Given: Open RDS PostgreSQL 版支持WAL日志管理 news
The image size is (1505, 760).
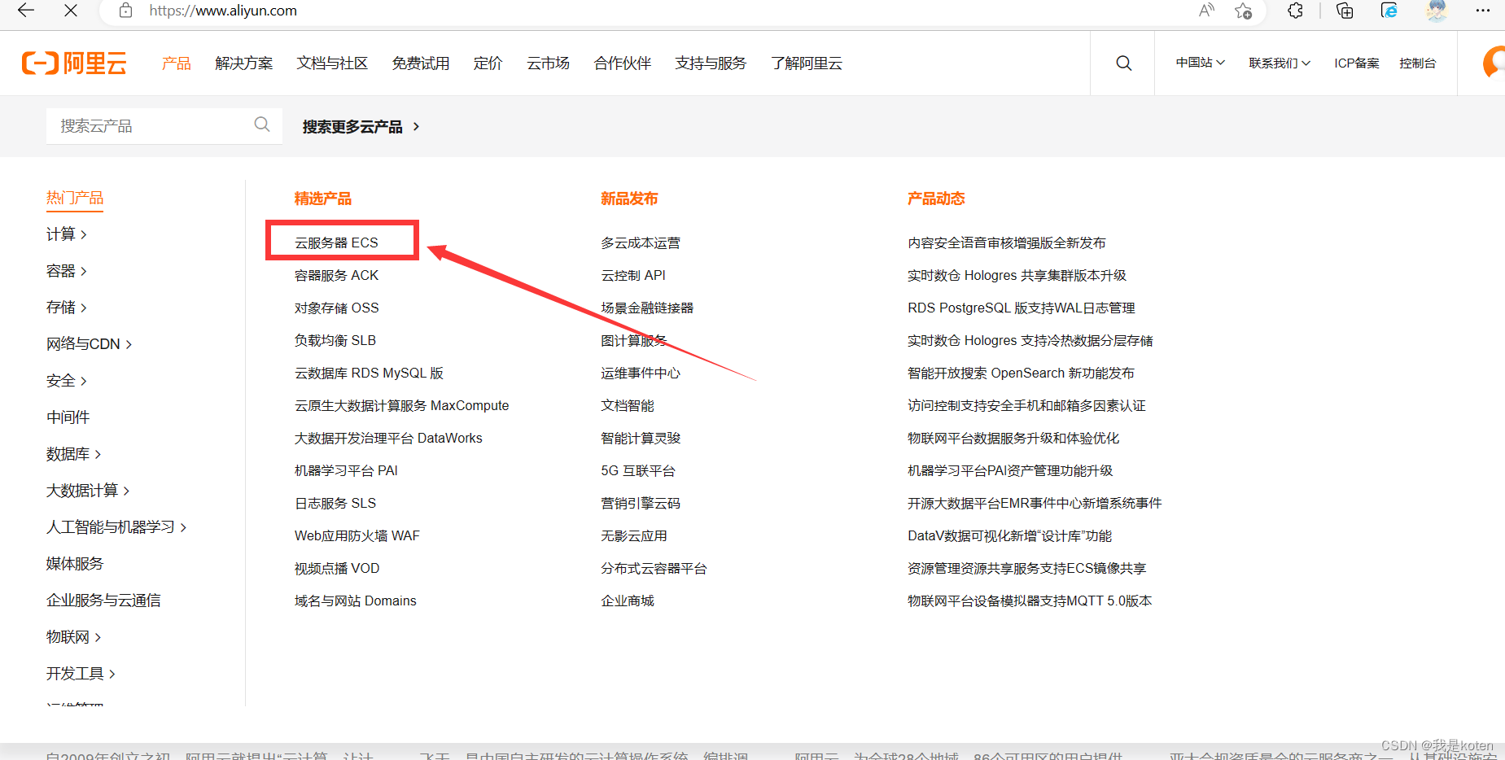Looking at the screenshot, I should [x=1022, y=308].
